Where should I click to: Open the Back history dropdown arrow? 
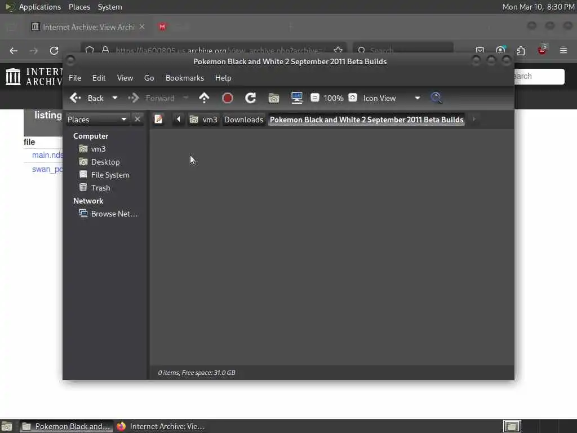coord(115,98)
